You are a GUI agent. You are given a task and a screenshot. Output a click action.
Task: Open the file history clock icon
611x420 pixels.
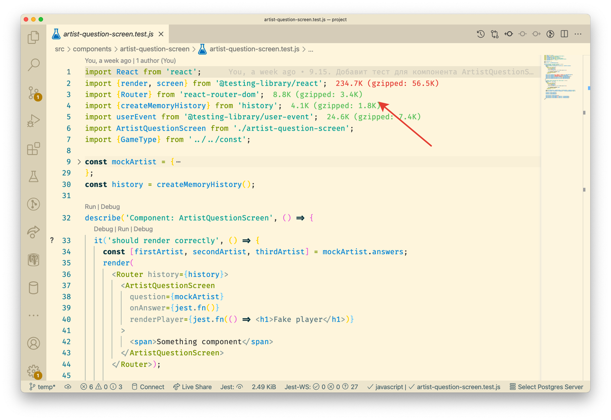point(481,34)
